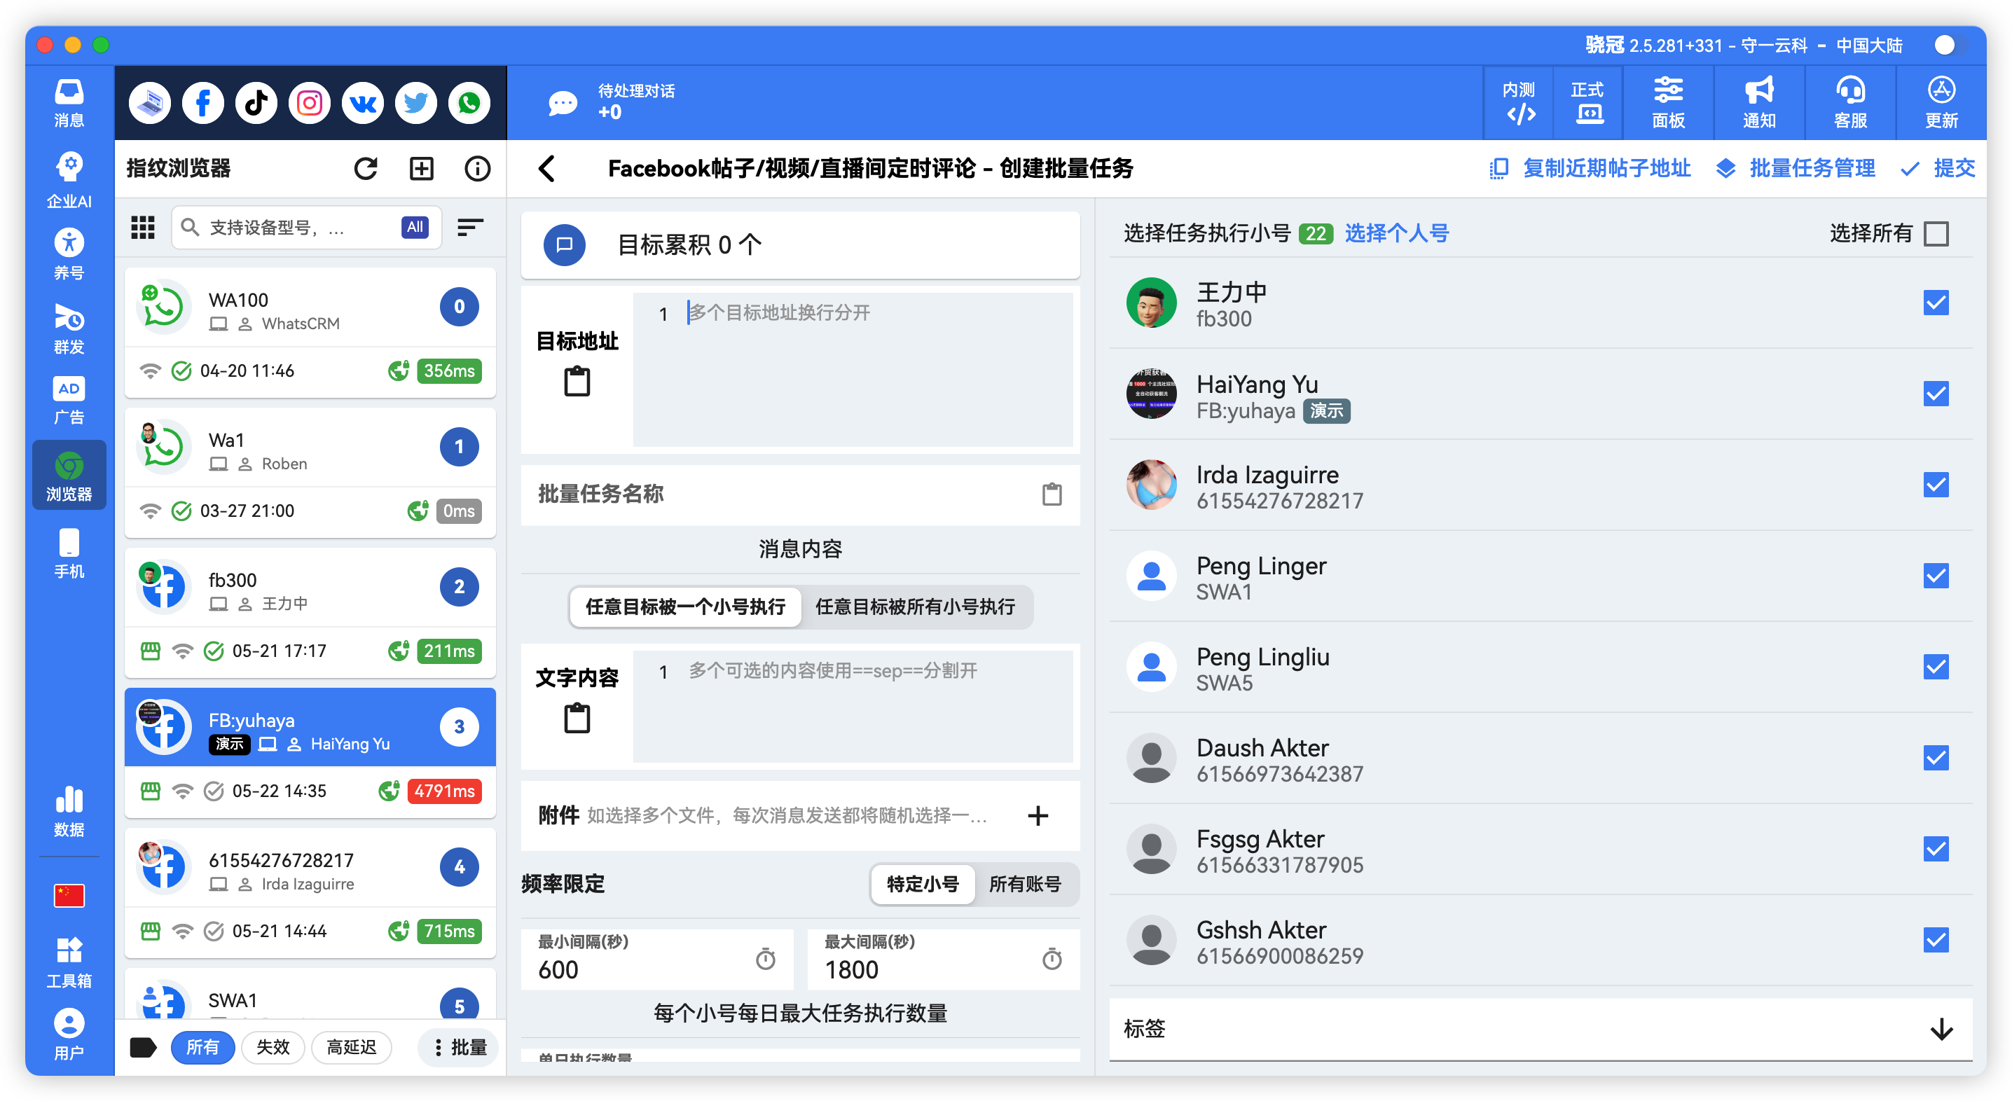The width and height of the screenshot is (2012, 1101).
Task: Click the 浏览器 sidebar icon
Action: click(x=69, y=475)
